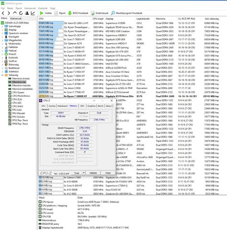Click the Close button in CPU-Z
The image size is (227, 230).
(108, 173)
